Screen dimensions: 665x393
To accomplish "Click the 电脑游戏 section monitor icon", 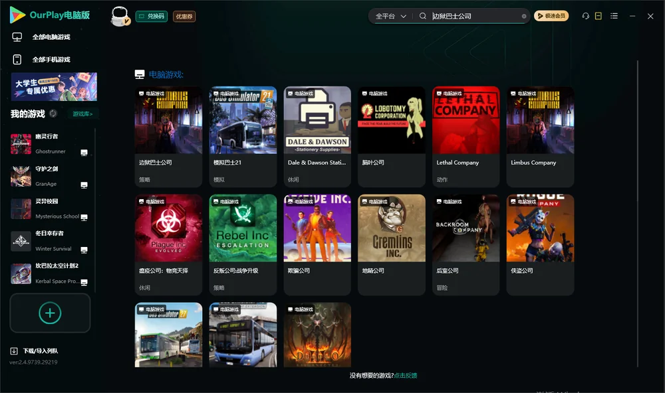I will 140,74.
